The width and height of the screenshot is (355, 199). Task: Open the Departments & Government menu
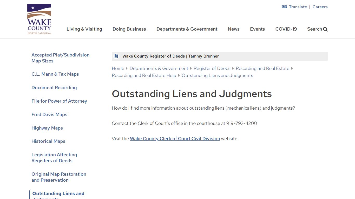[x=187, y=29]
